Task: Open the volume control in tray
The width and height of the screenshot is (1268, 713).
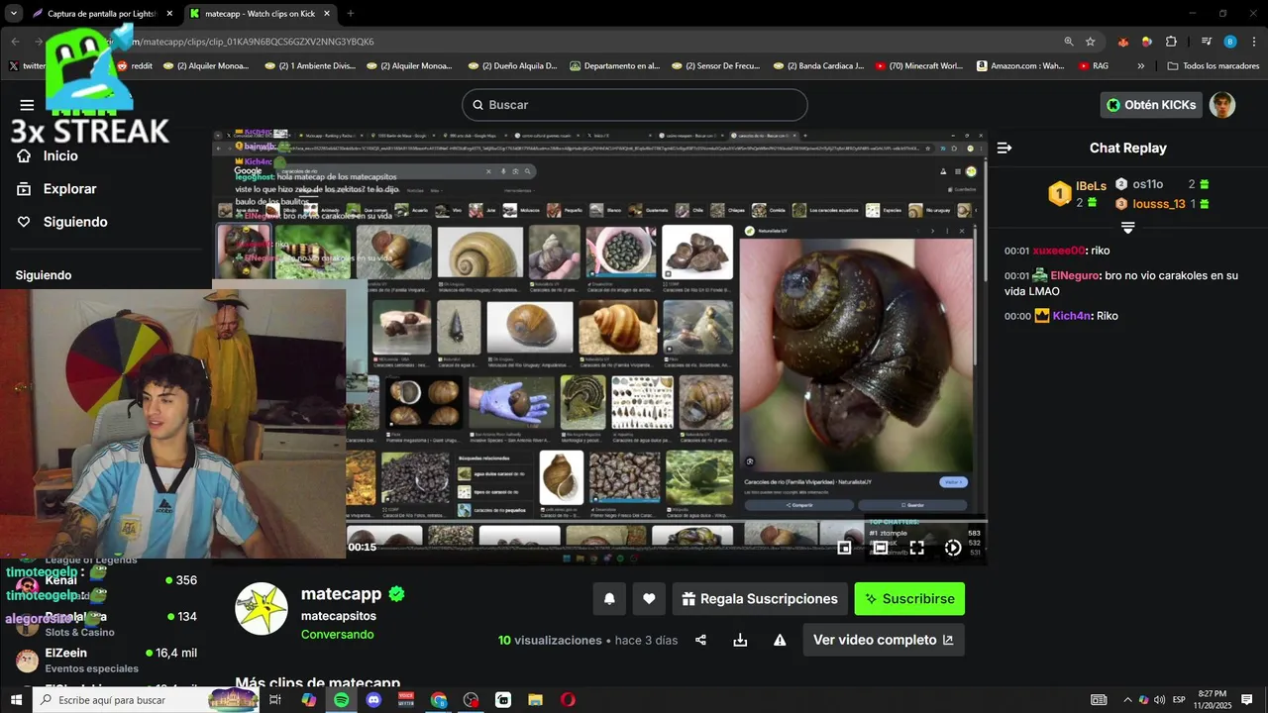Action: pyautogui.click(x=1159, y=700)
